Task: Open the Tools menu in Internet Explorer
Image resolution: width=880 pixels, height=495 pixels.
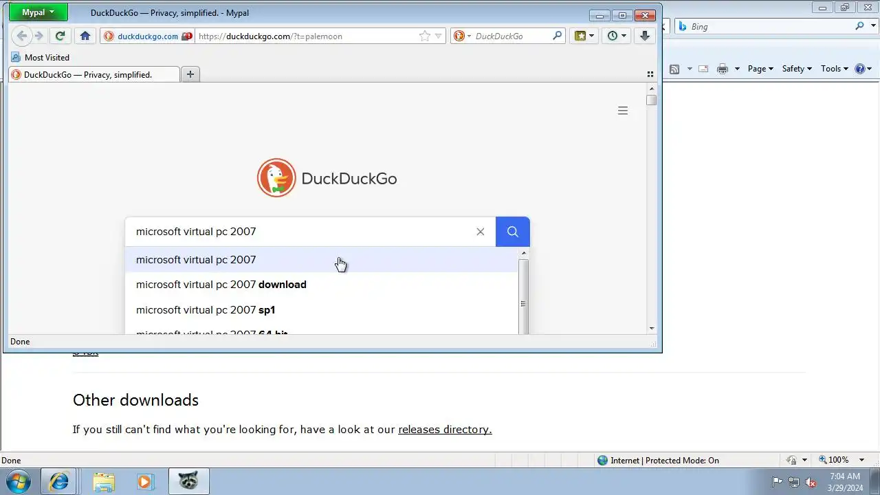Action: point(835,69)
